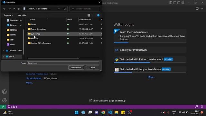Toggle panel layout icon in title bar

tap(175, 3)
